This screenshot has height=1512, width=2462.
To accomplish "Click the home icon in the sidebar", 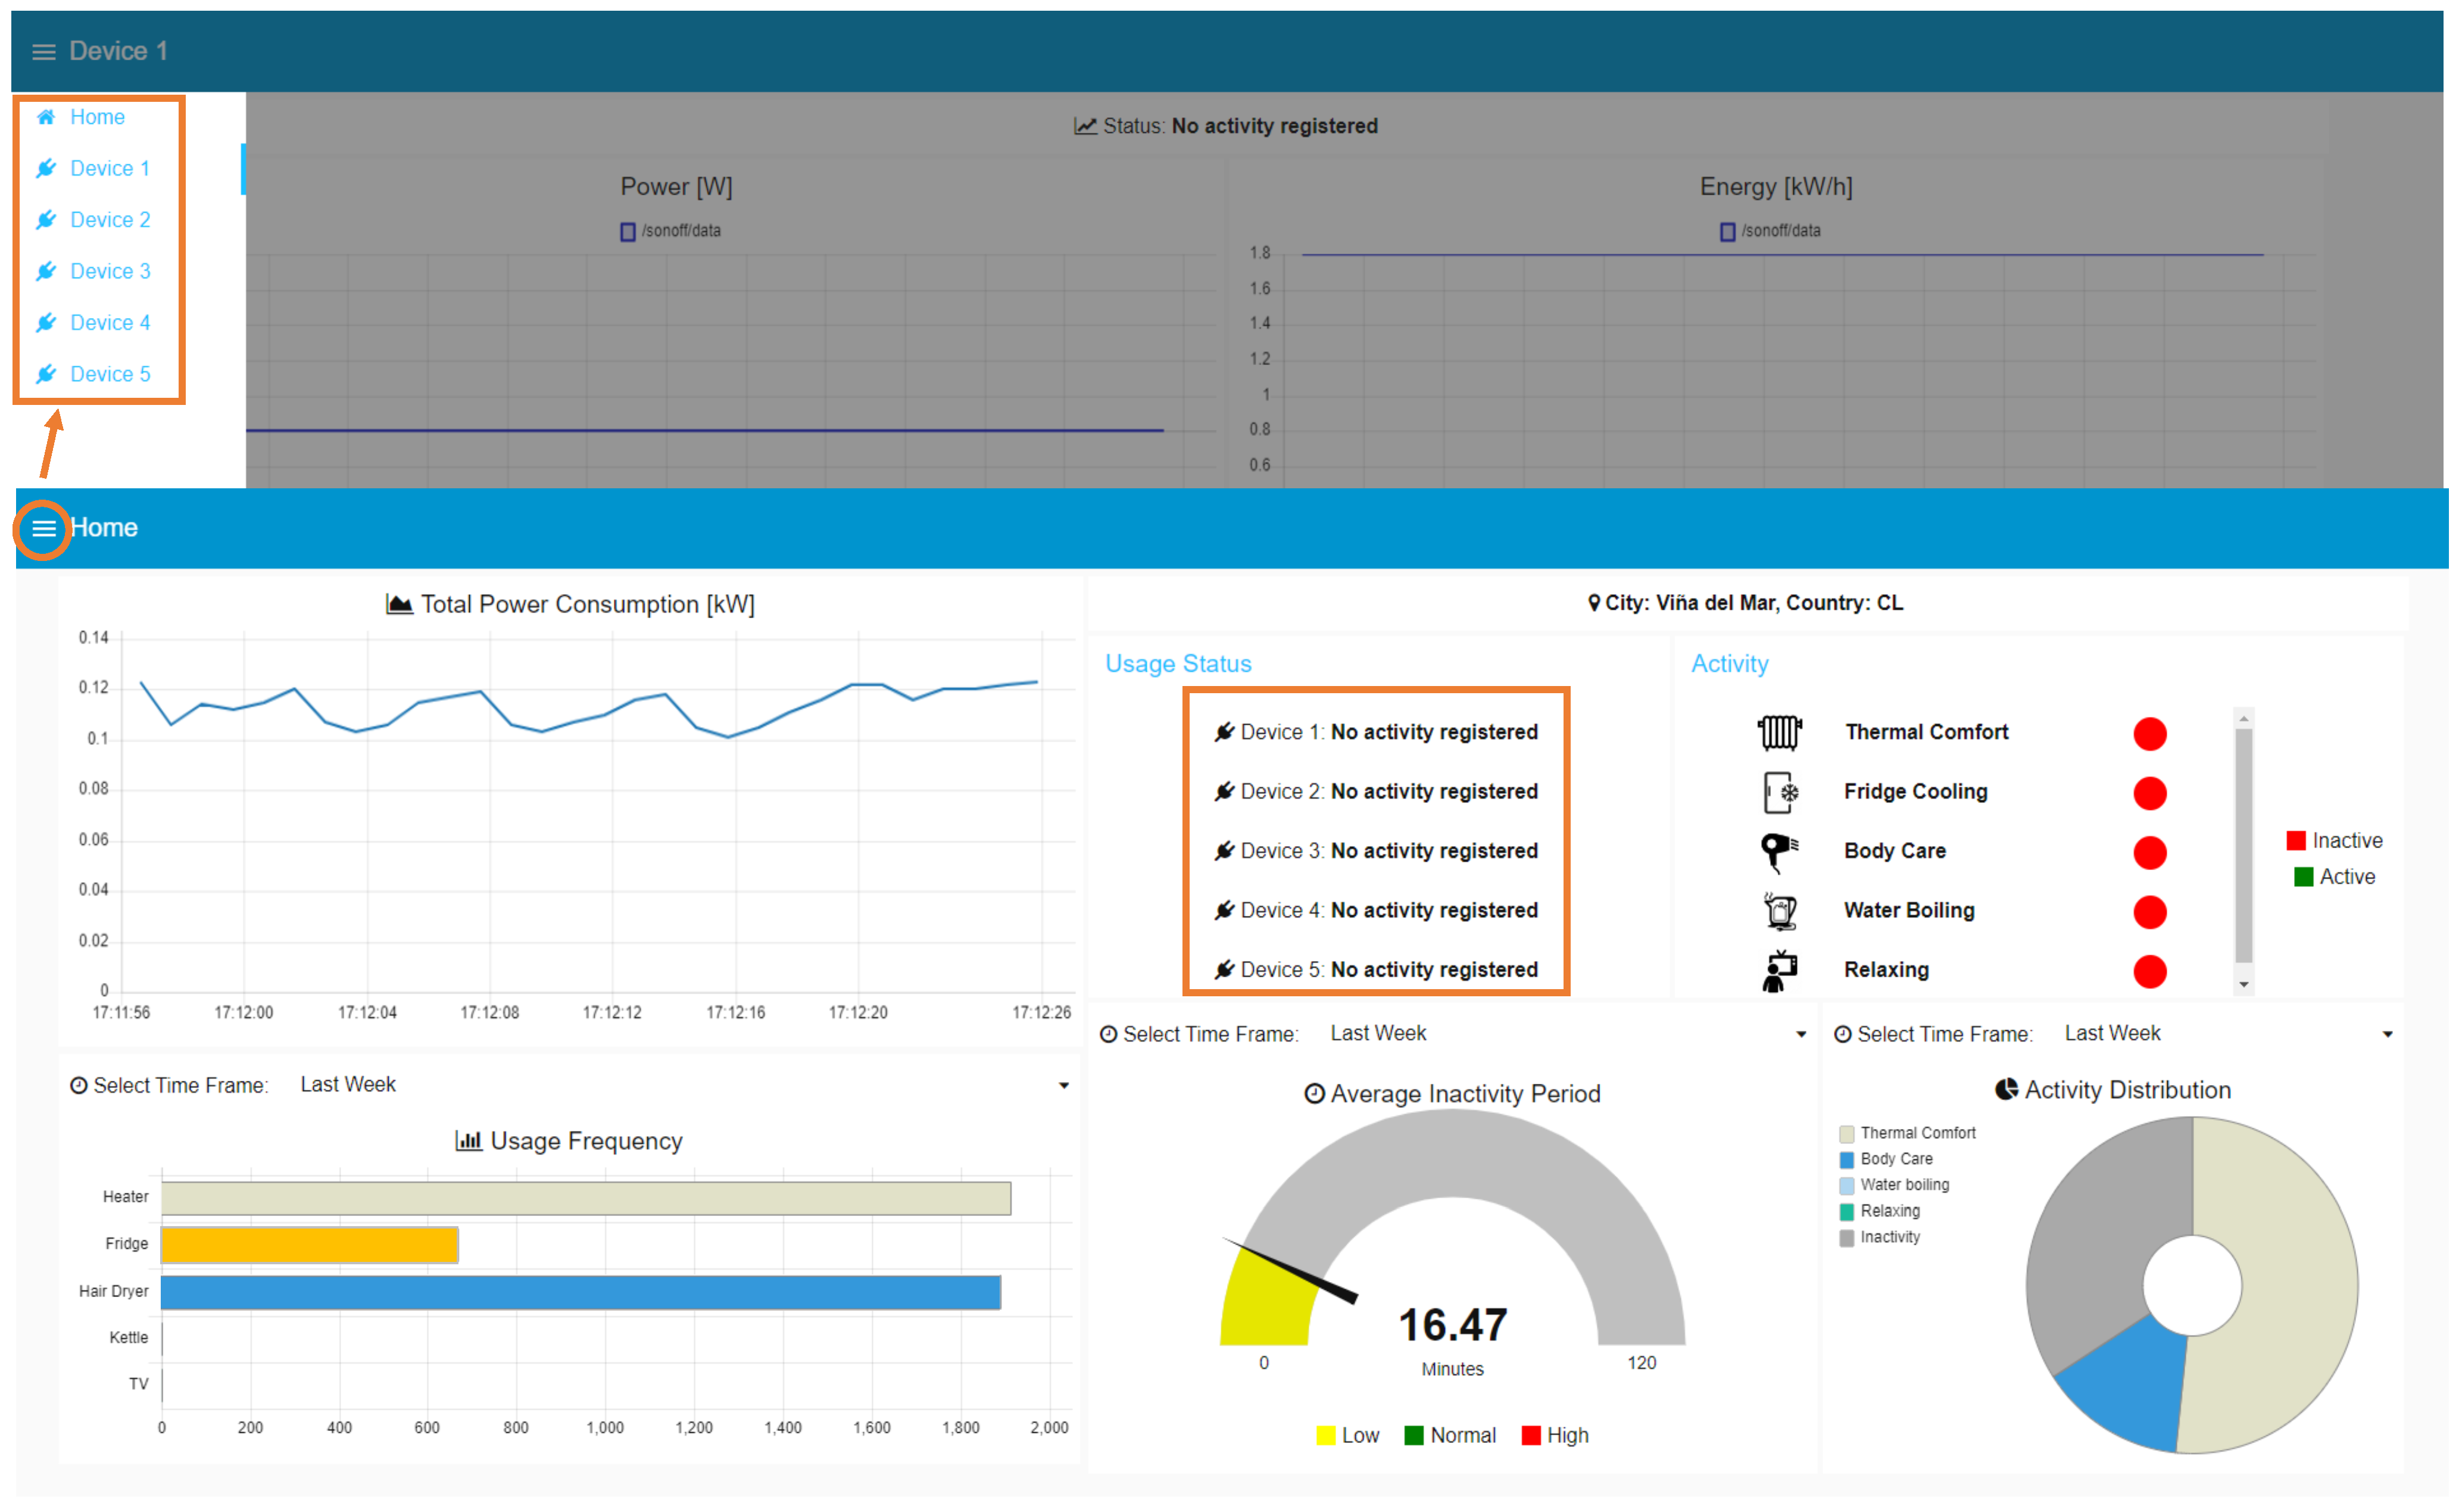I will click(45, 117).
